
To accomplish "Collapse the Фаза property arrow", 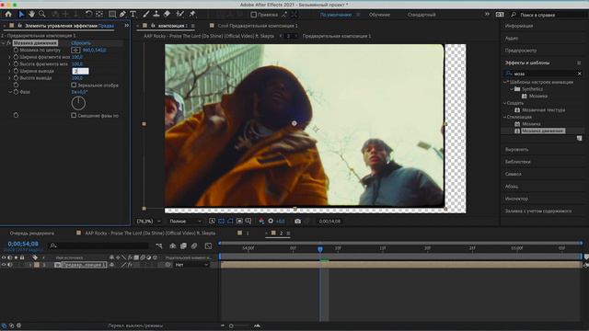I will 10,92.
